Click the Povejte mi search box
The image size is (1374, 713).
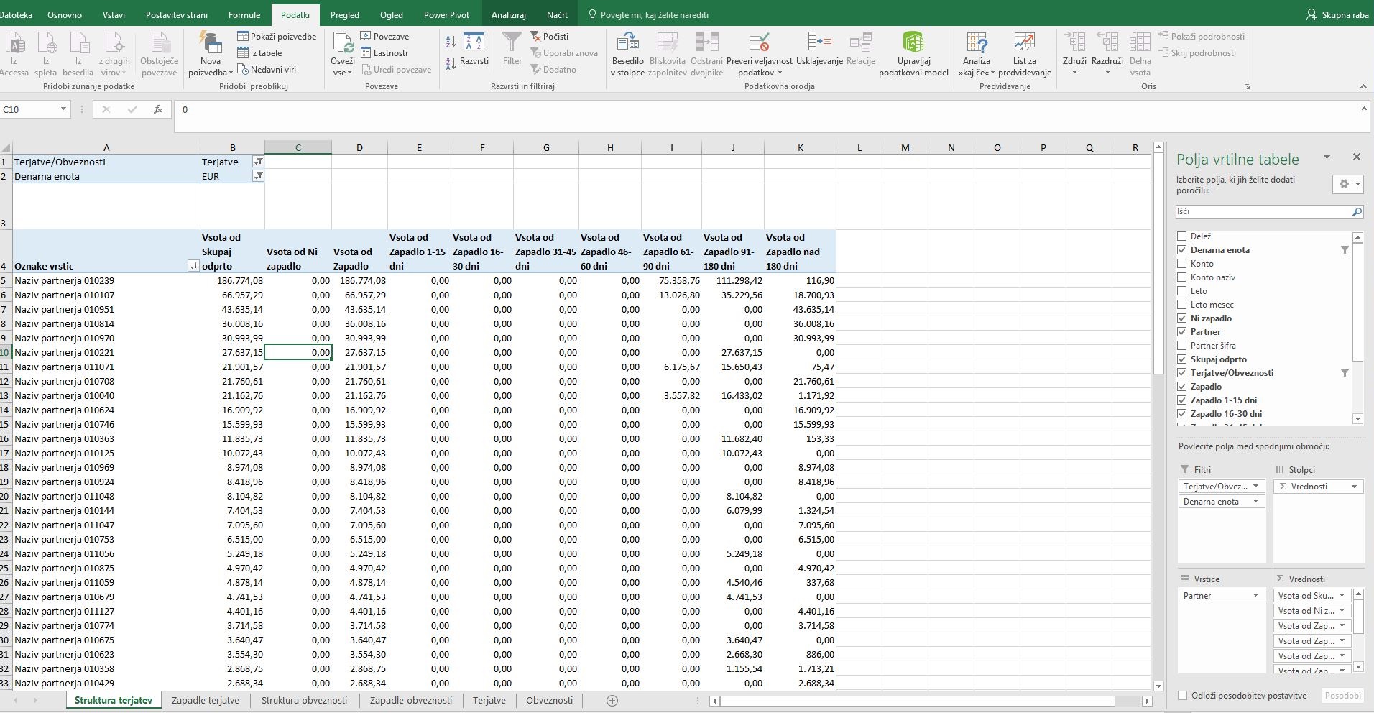coord(647,14)
